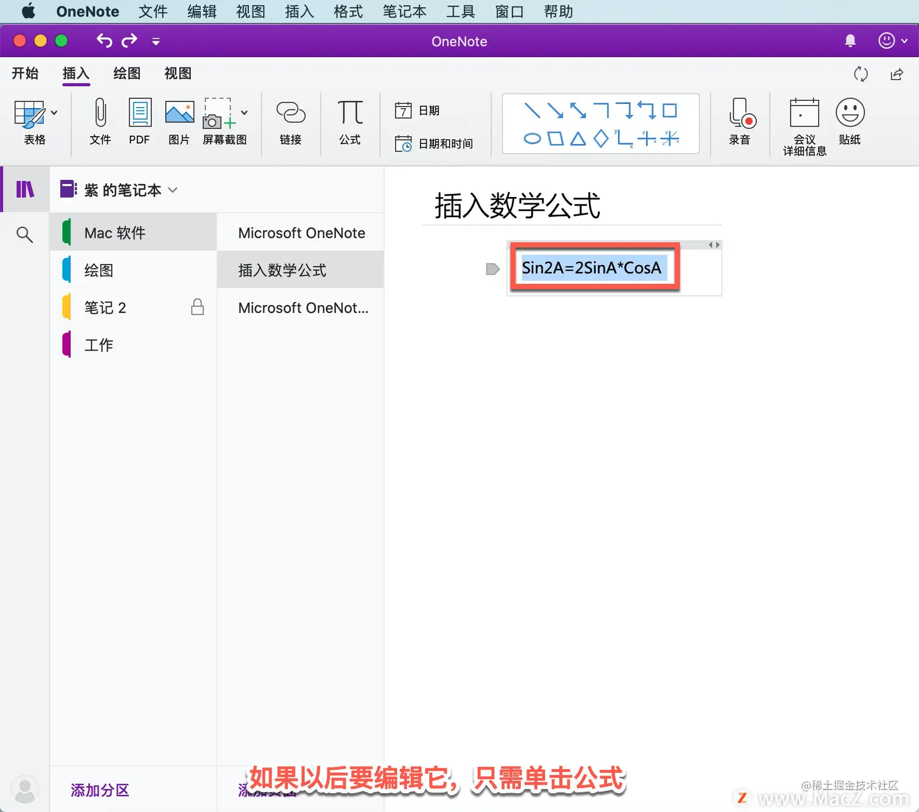Select the 工作 section
Image resolution: width=919 pixels, height=812 pixels.
pyautogui.click(x=133, y=345)
